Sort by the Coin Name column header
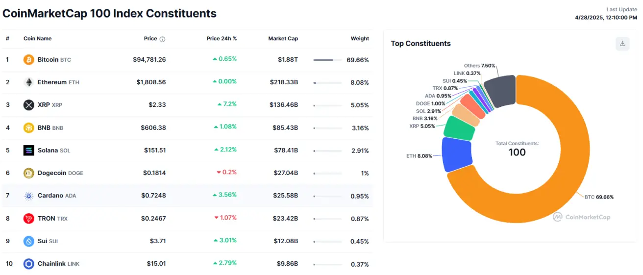 click(x=37, y=39)
